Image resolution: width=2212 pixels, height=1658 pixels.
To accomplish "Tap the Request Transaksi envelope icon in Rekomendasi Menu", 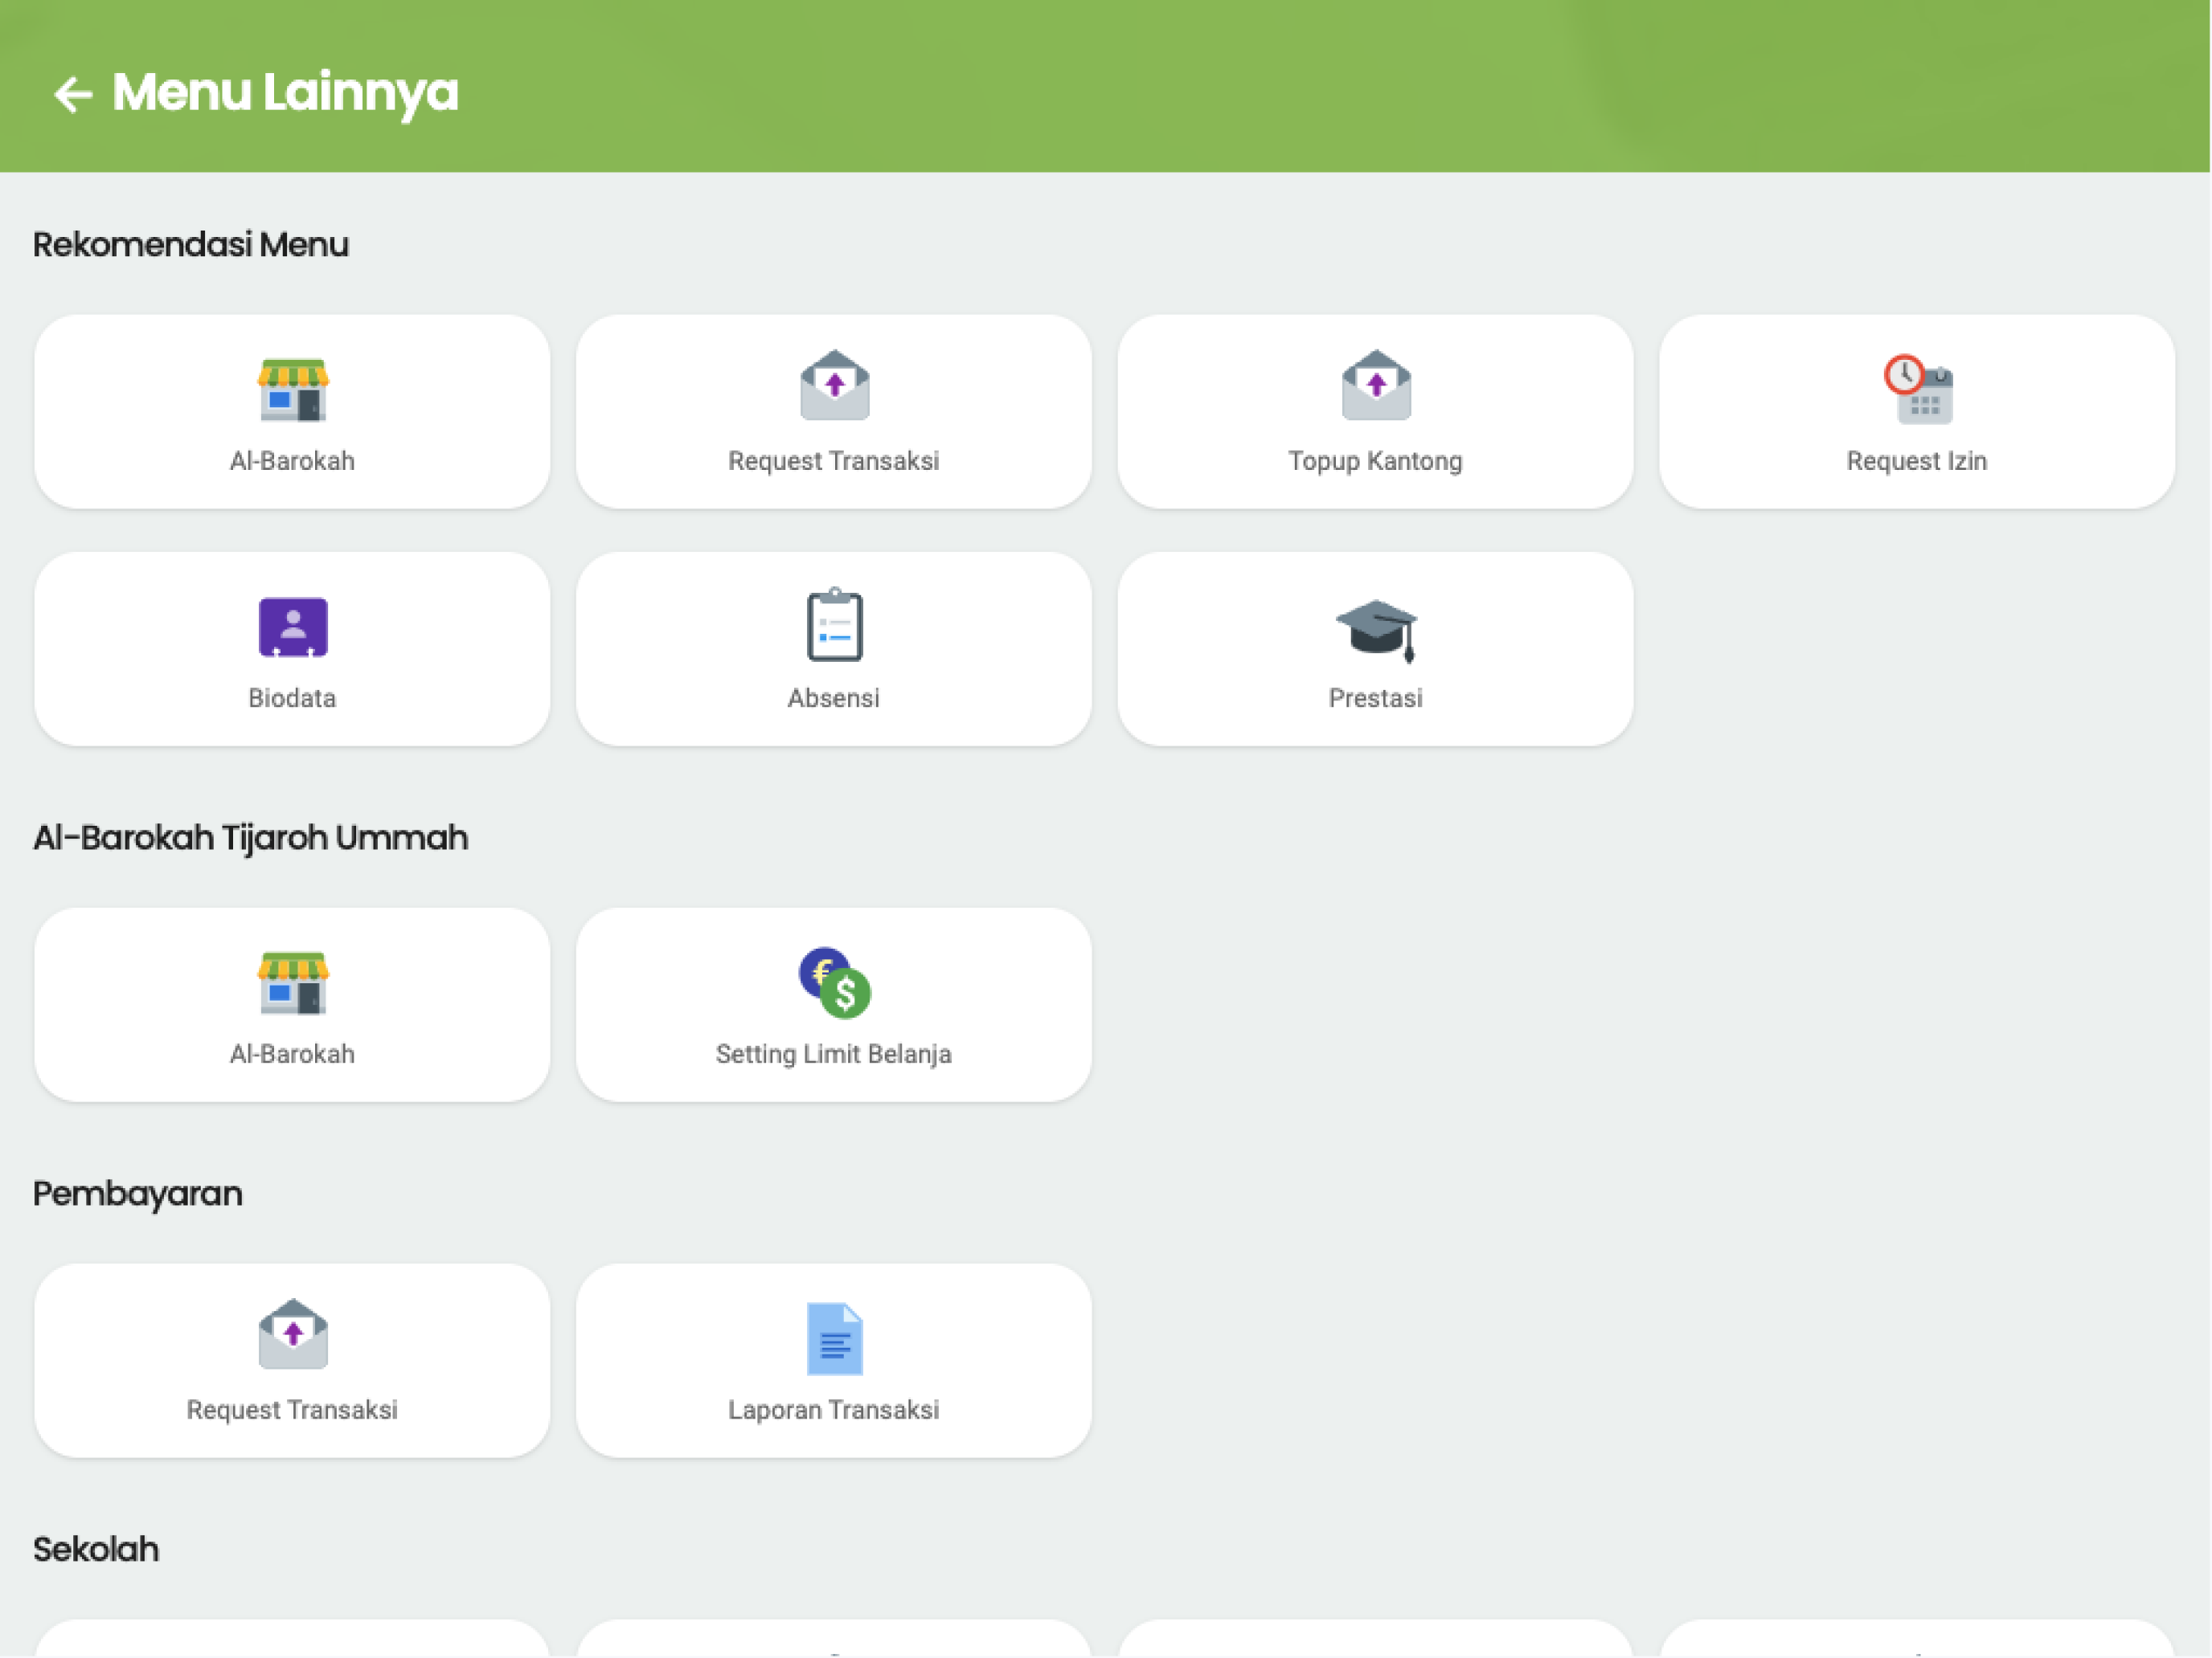I will click(x=835, y=386).
